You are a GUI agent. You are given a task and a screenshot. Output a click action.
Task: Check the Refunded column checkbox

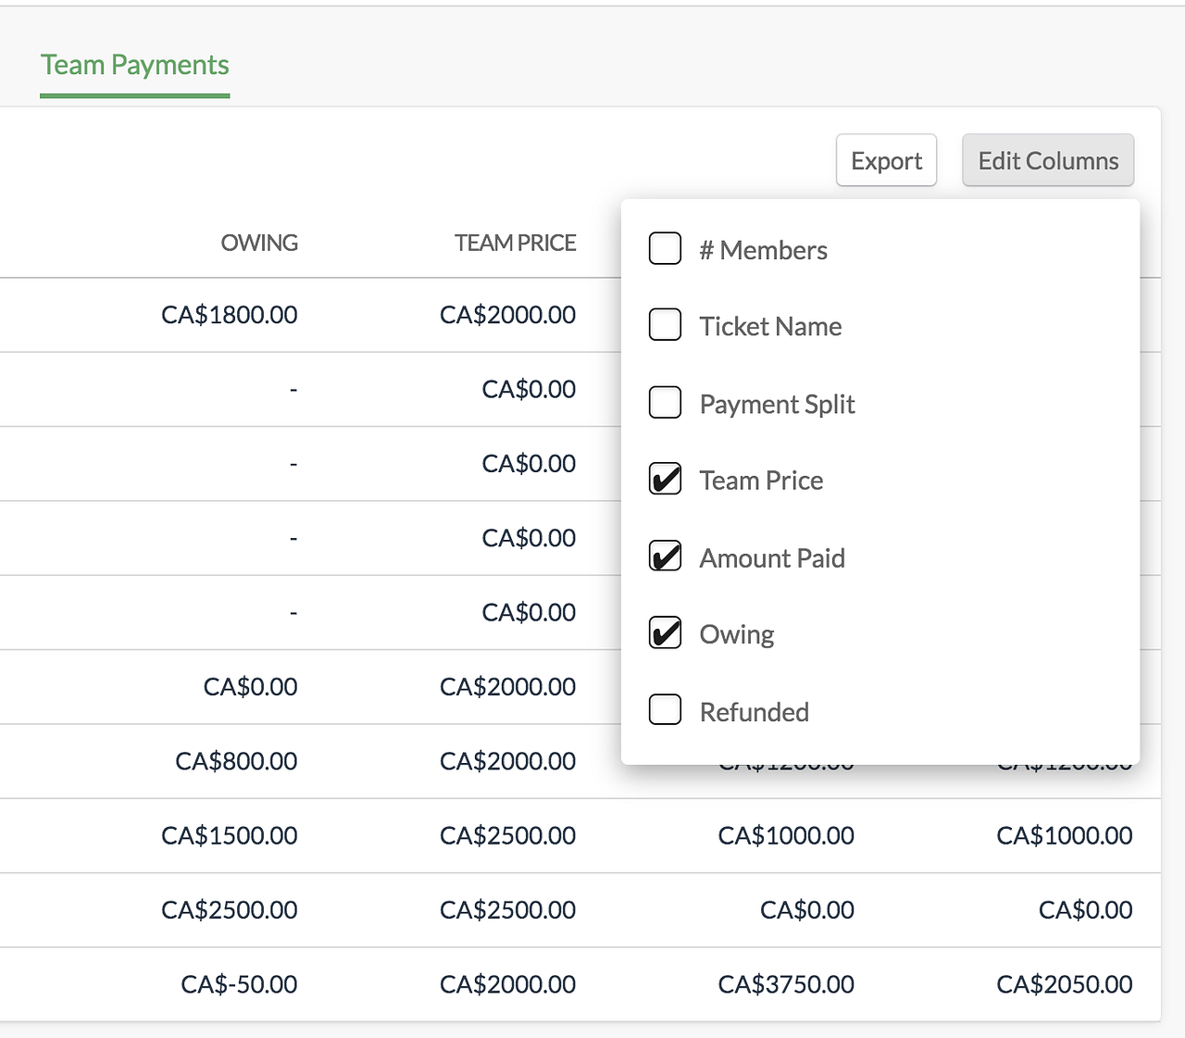point(665,710)
